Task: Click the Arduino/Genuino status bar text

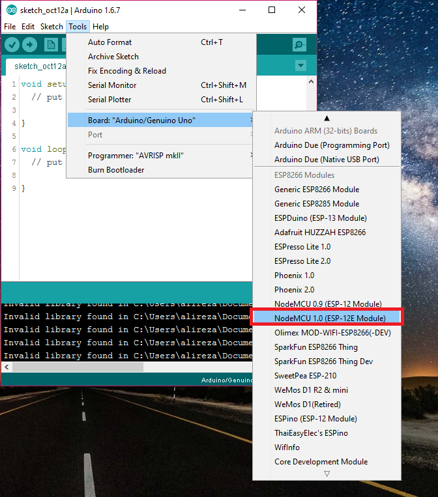Action: 226,380
